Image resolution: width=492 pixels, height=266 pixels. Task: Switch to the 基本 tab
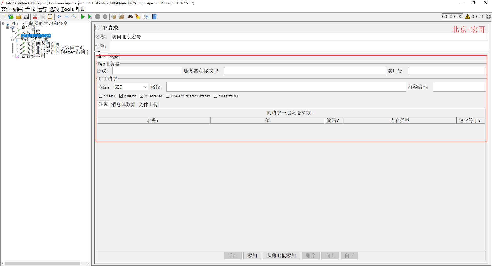pos(101,57)
